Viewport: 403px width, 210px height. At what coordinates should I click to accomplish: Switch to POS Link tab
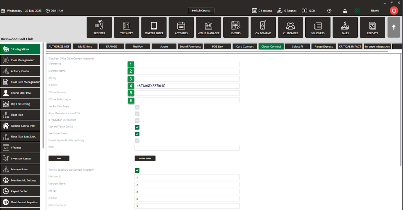tap(218, 46)
